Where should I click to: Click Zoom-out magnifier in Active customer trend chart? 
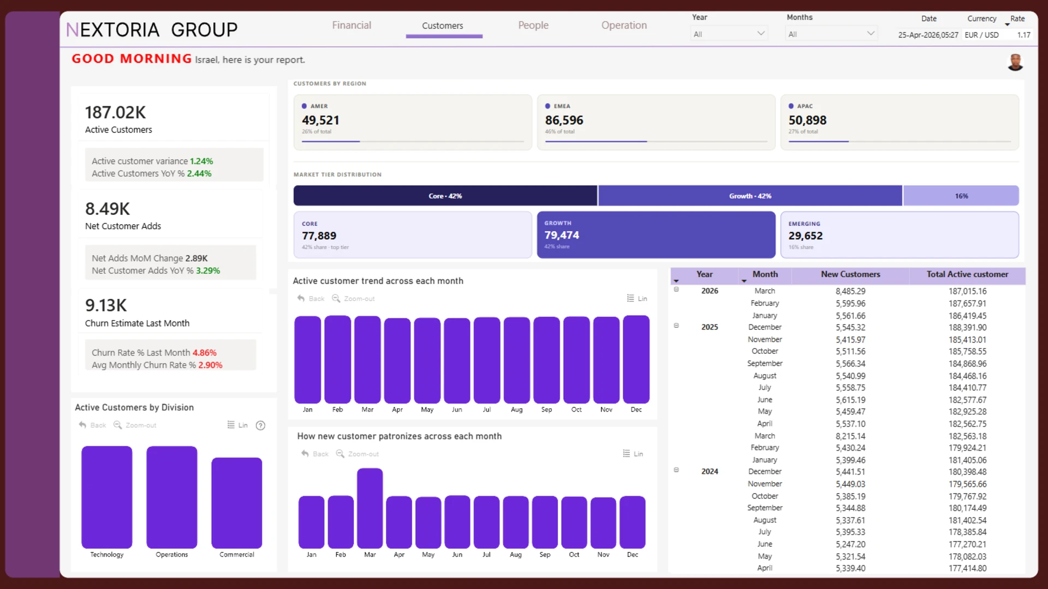pos(336,298)
